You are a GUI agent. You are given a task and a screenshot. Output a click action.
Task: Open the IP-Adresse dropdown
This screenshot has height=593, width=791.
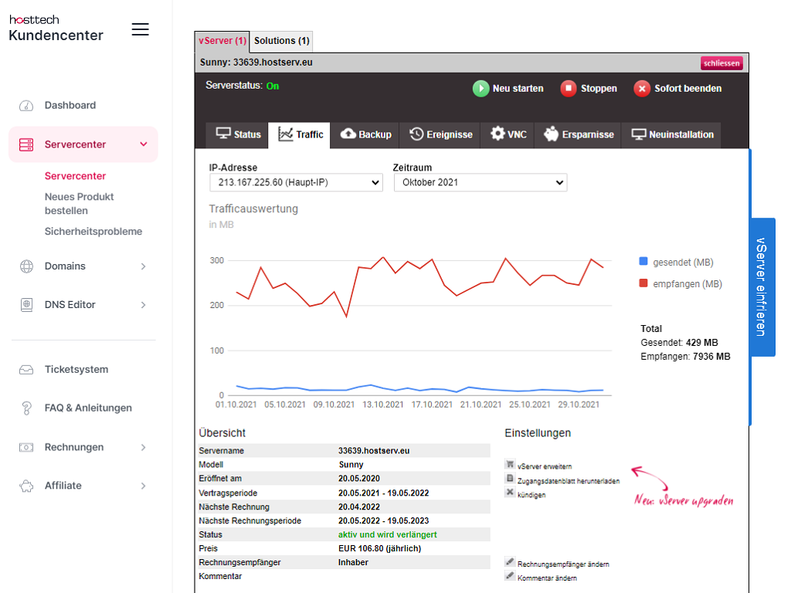point(296,182)
